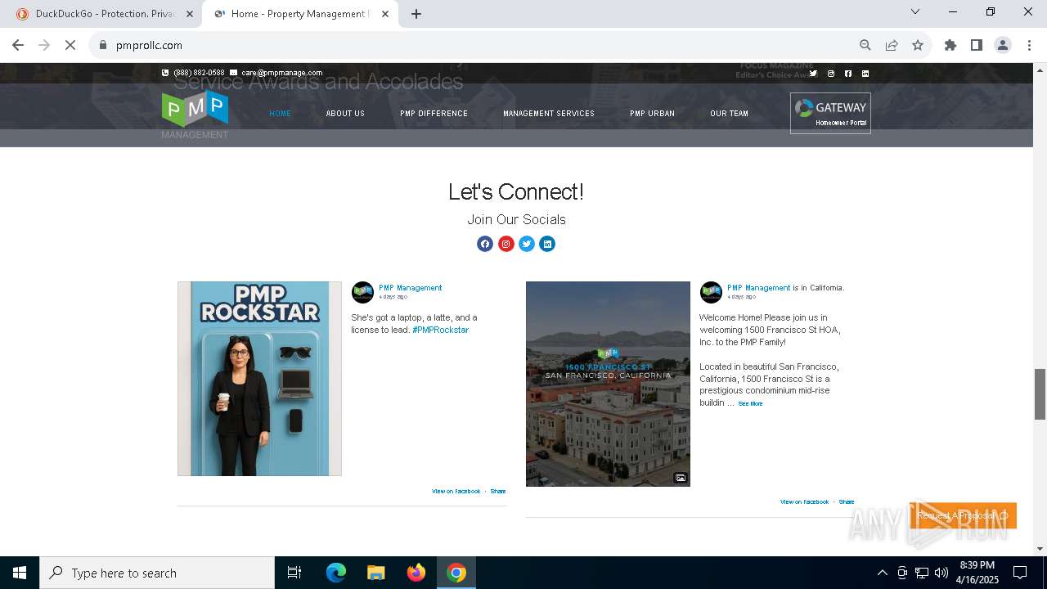The width and height of the screenshot is (1047, 589).
Task: Go to HOME in the site navigation
Action: pyautogui.click(x=280, y=114)
